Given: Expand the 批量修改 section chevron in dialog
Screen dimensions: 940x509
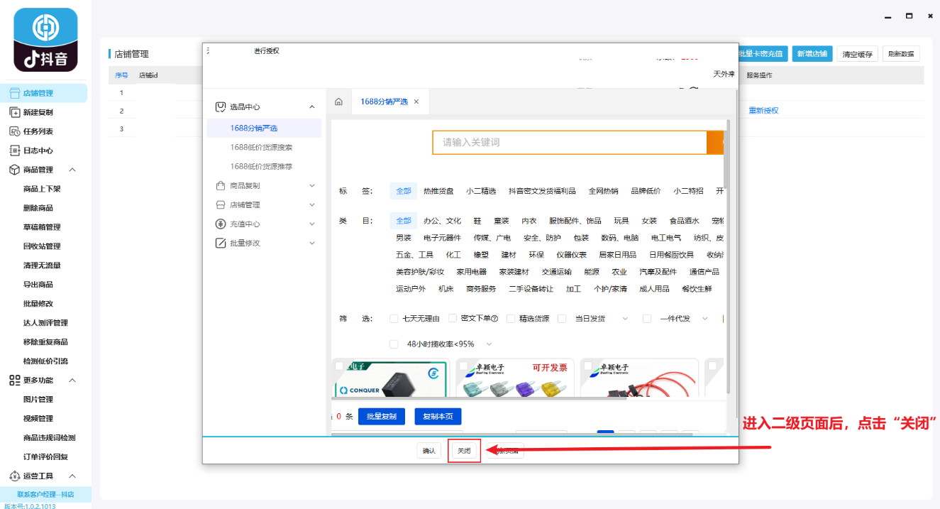Looking at the screenshot, I should coord(311,243).
